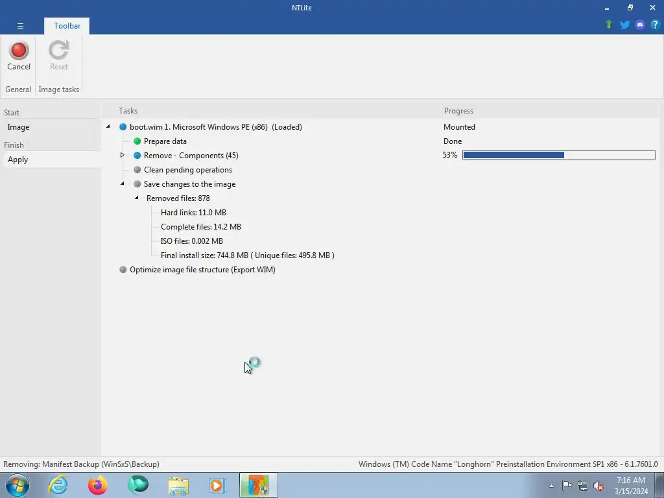664x498 pixels.
Task: Collapse Removed files: 878 node
Action: pyautogui.click(x=137, y=198)
